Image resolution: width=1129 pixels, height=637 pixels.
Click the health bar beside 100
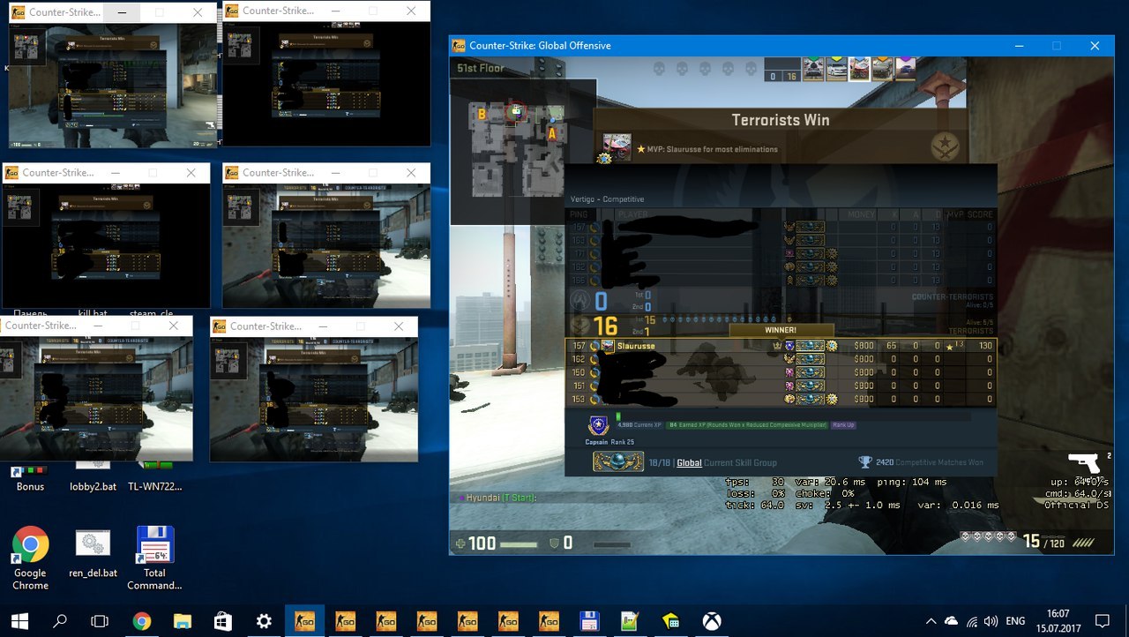click(x=518, y=545)
